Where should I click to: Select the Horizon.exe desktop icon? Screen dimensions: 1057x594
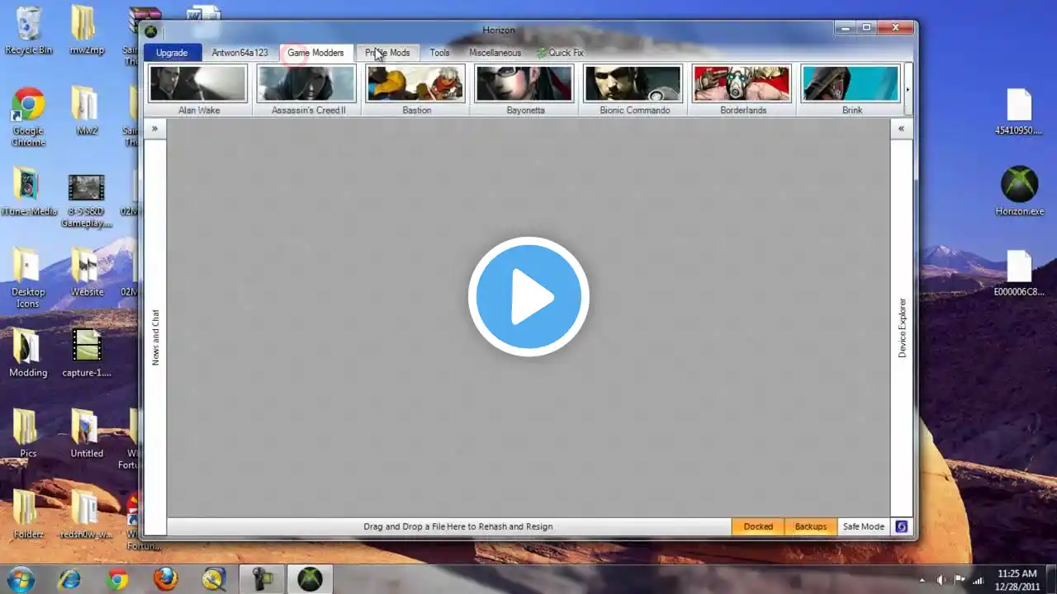[x=1019, y=191]
